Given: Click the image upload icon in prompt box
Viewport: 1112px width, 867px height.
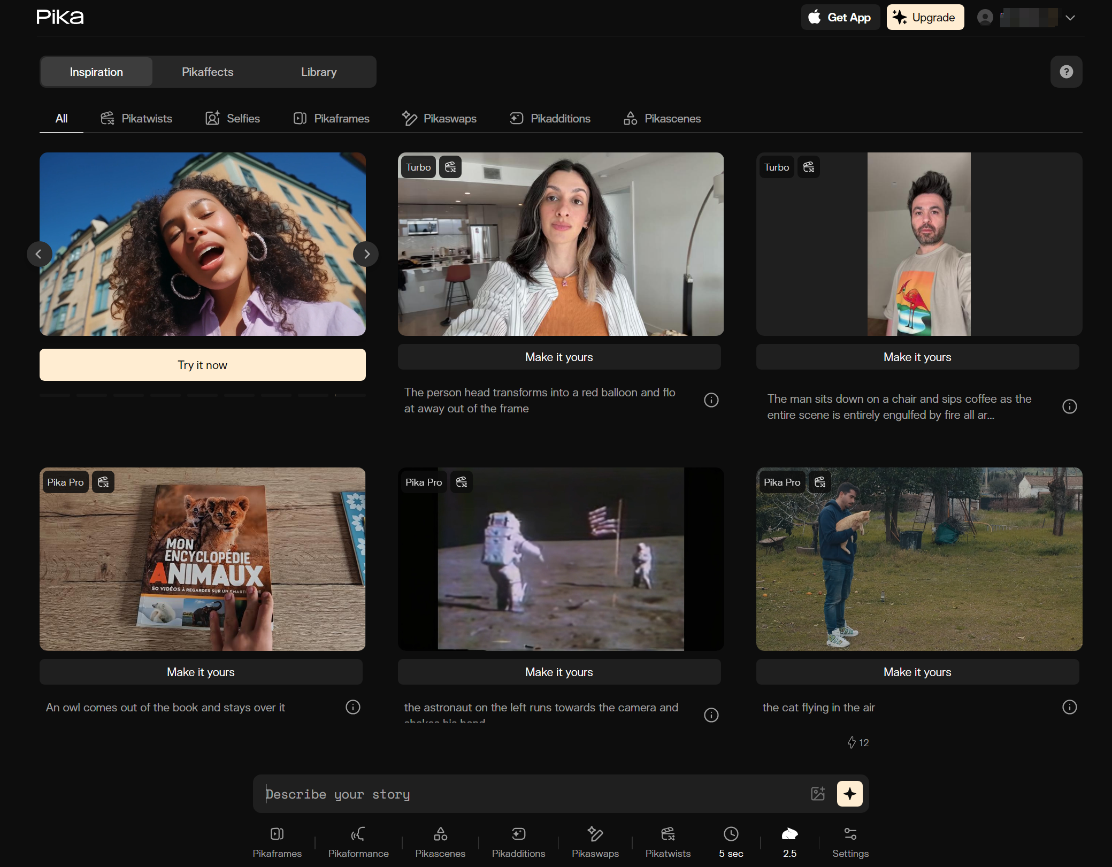Looking at the screenshot, I should click(817, 793).
